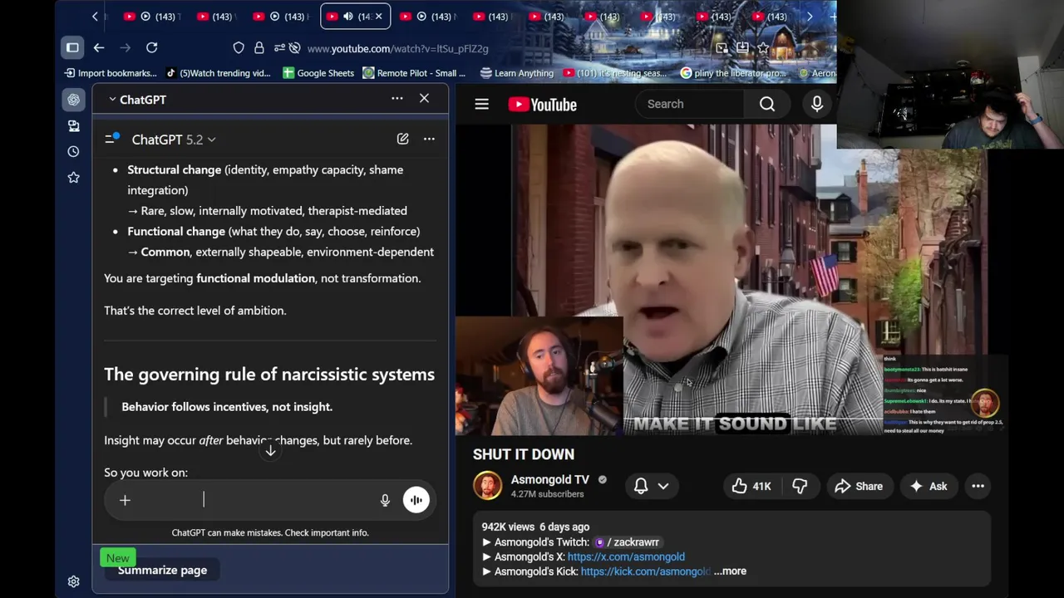Click the Summarize page button

162,571
